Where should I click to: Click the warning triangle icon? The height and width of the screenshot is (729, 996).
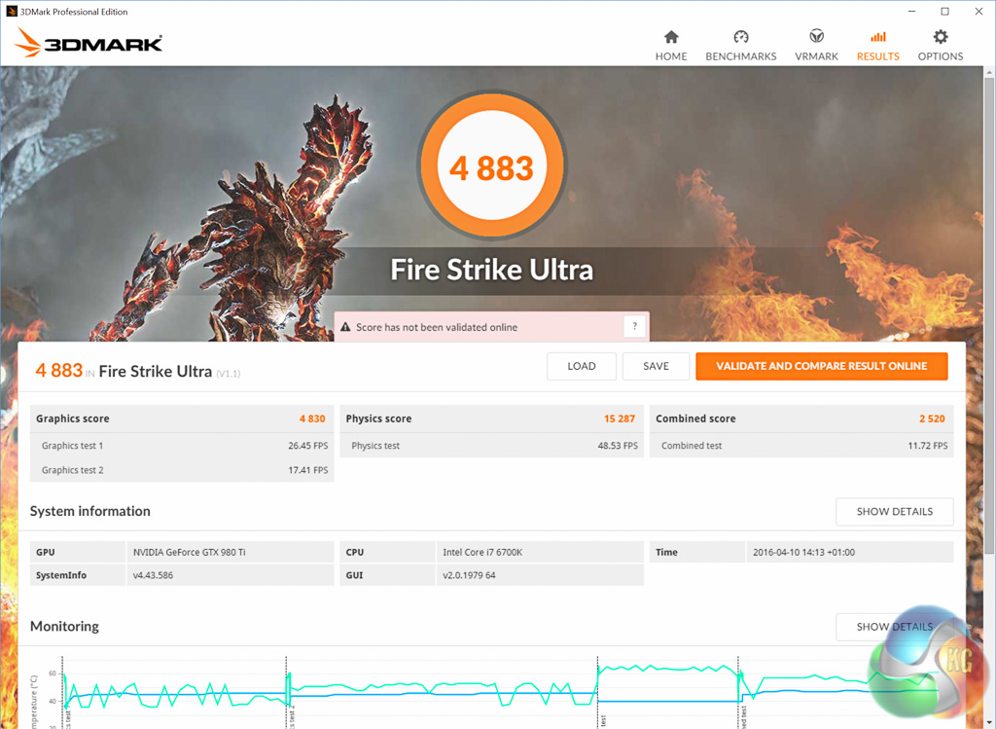[345, 327]
